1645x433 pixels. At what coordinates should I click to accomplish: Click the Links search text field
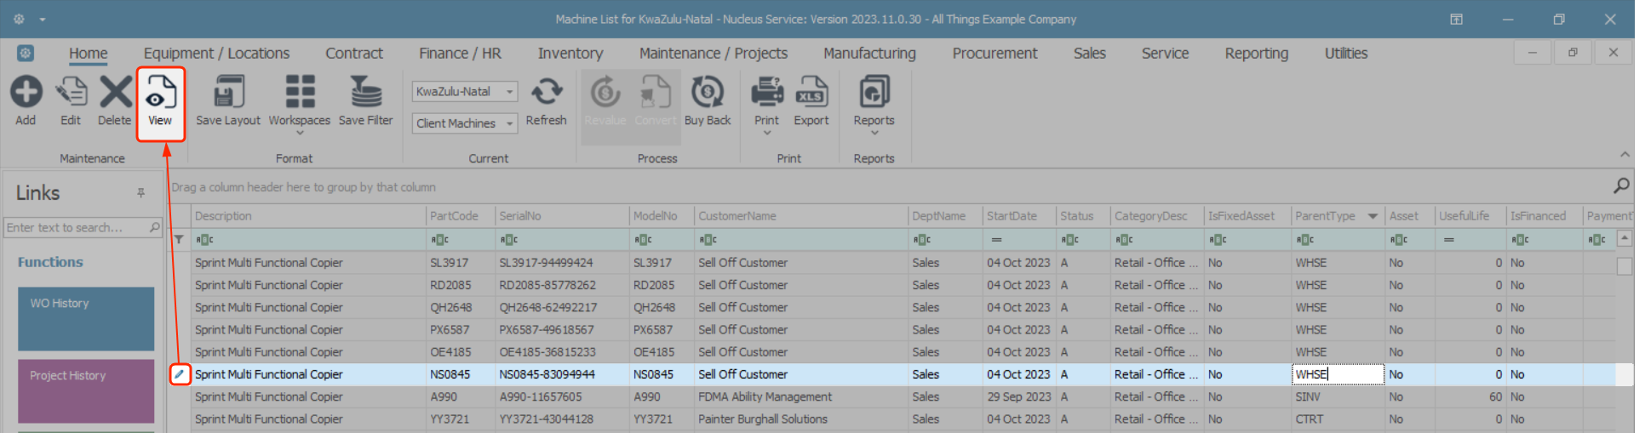click(x=76, y=227)
